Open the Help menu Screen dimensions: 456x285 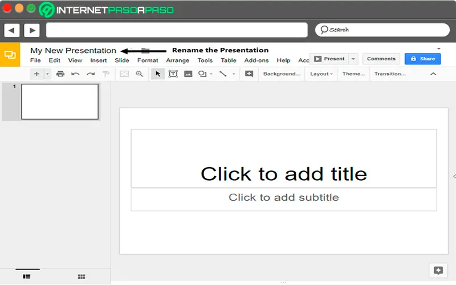point(283,60)
